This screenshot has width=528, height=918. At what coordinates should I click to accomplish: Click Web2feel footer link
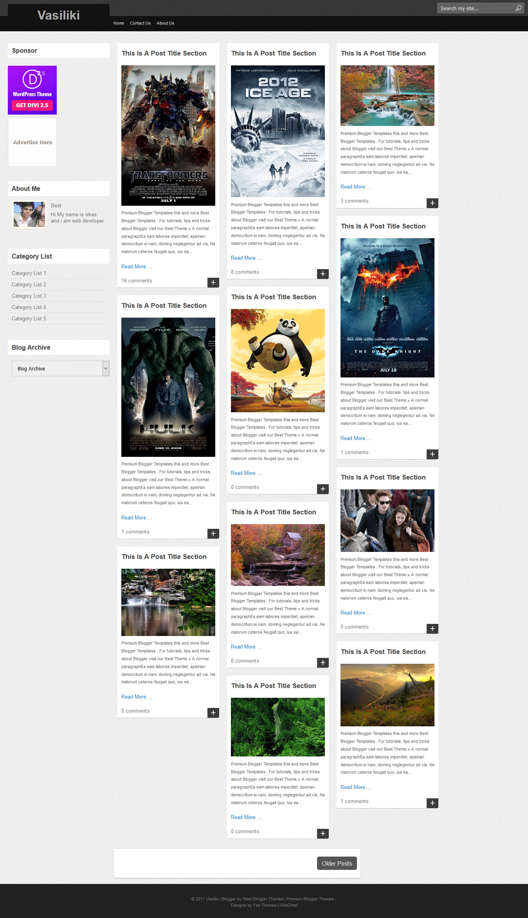[288, 905]
